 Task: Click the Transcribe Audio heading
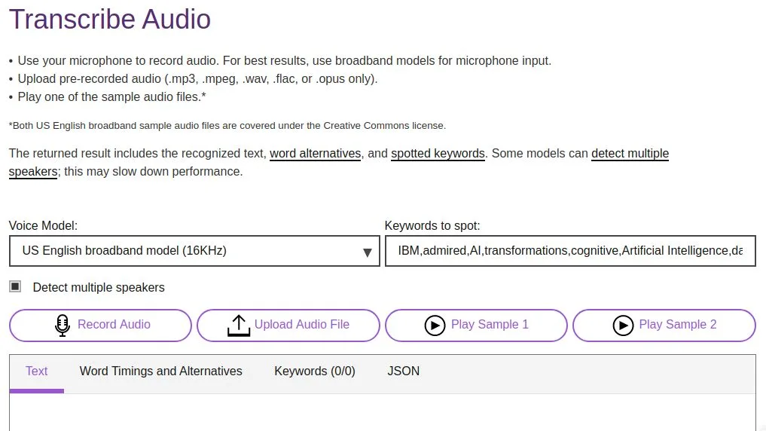pos(110,20)
